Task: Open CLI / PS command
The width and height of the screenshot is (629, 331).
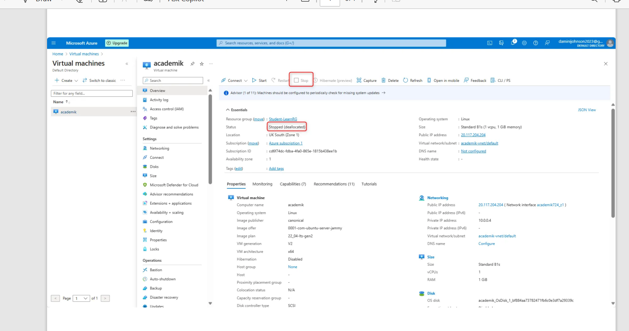Action: point(501,80)
